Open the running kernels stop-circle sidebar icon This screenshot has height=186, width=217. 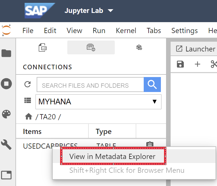click(x=6, y=84)
